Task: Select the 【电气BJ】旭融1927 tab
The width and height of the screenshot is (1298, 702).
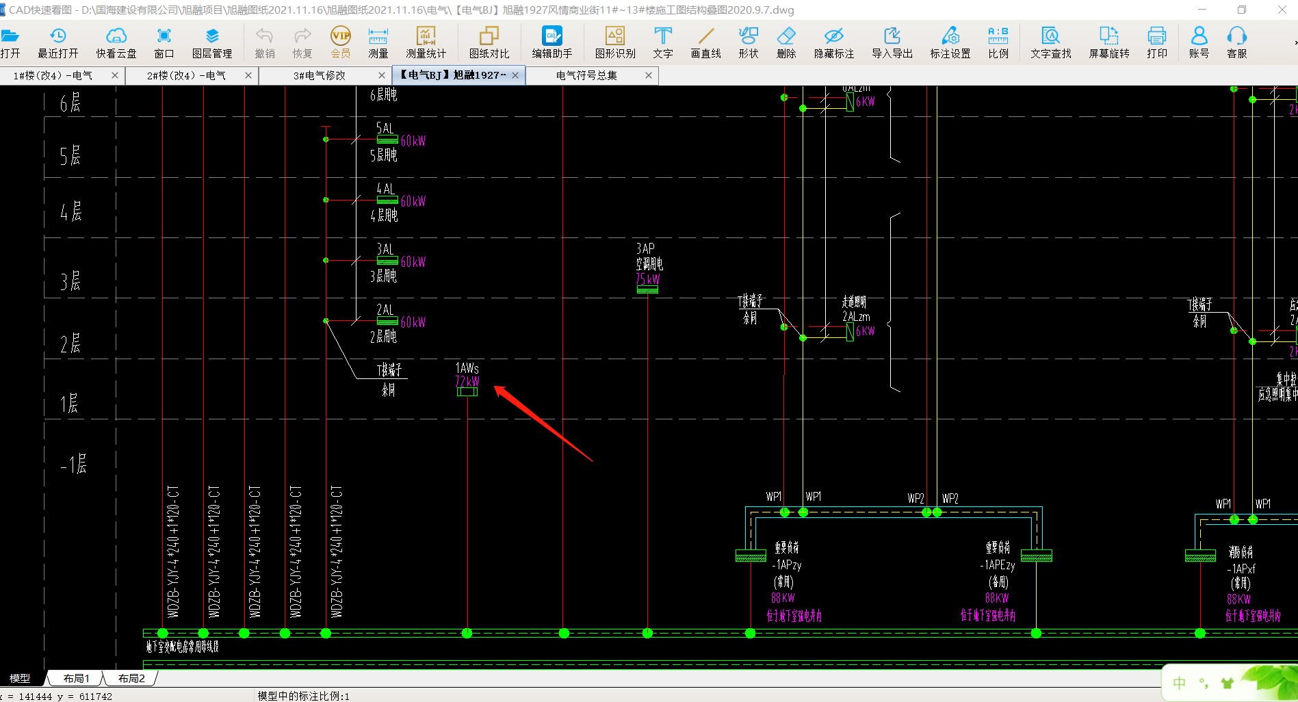Action: [453, 75]
